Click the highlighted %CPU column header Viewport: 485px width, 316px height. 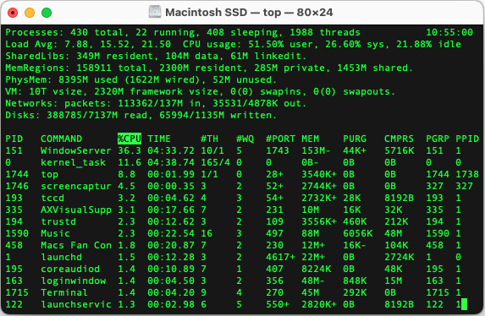coord(130,139)
